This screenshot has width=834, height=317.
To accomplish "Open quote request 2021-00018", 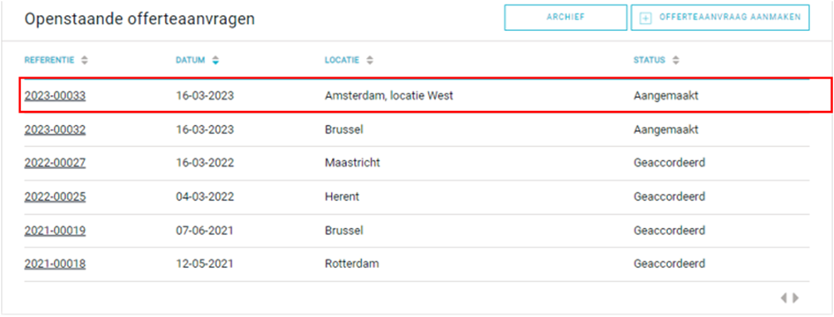I will click(55, 264).
